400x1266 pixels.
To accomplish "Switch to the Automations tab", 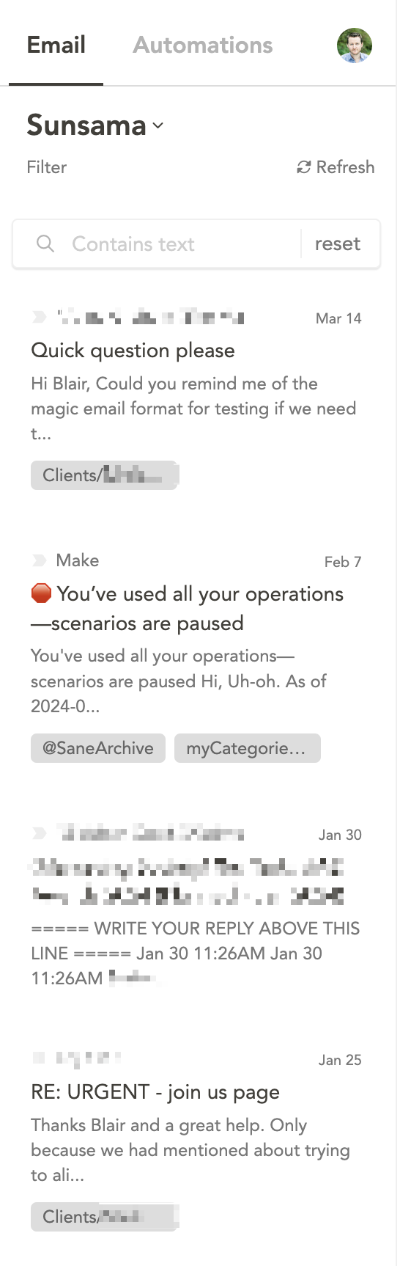I will click(203, 45).
